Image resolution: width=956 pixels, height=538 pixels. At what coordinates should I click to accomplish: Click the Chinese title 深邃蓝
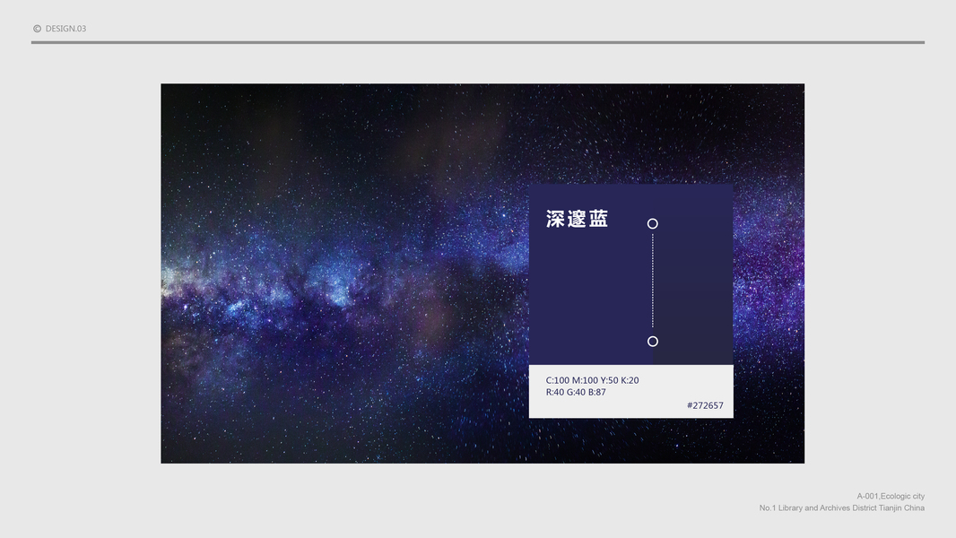577,219
